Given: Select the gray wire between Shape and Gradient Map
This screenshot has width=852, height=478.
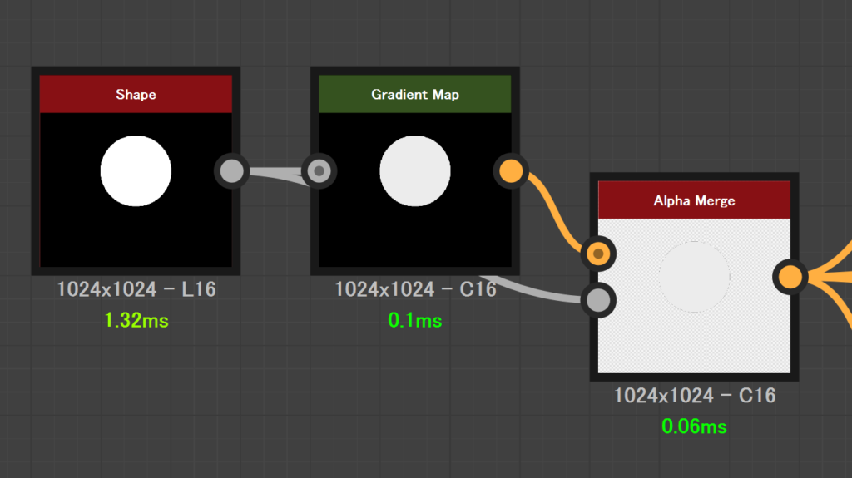Looking at the screenshot, I should [275, 173].
